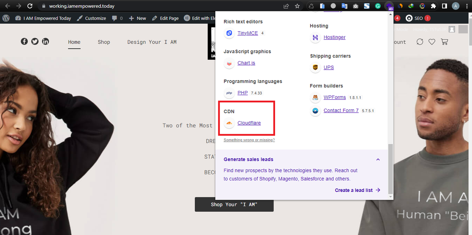The height and width of the screenshot is (235, 472).
Task: Open the comments item in admin bar
Action: [x=117, y=18]
